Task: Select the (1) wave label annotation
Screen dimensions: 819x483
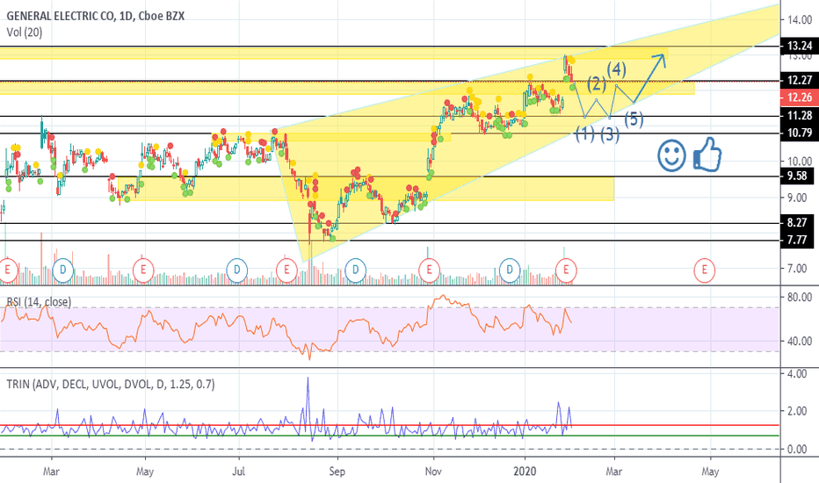Action: coord(585,134)
